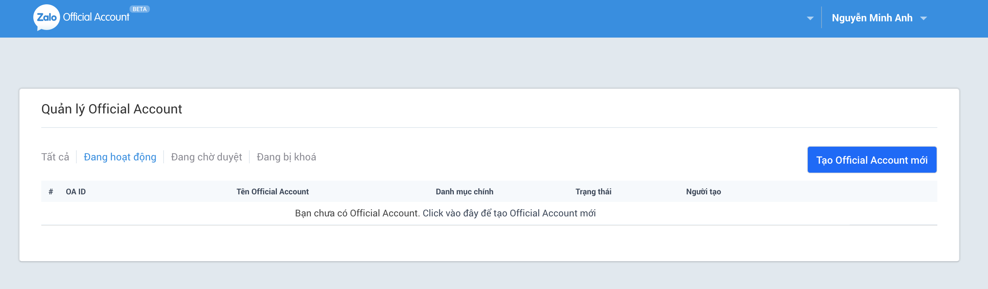
Task: Click the vertical divider in the header bar
Action: (x=821, y=17)
